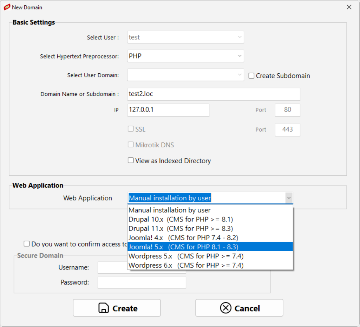Focus the IP address input field
This screenshot has width=360, height=327.
(168, 110)
